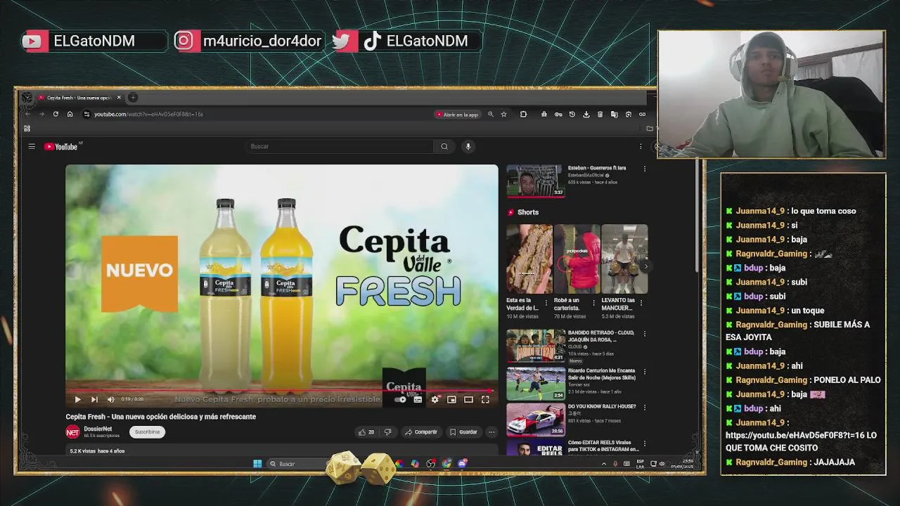Screen dimensions: 900x506
Task: Open the YouTube hamburger guide menu
Action: (x=32, y=146)
